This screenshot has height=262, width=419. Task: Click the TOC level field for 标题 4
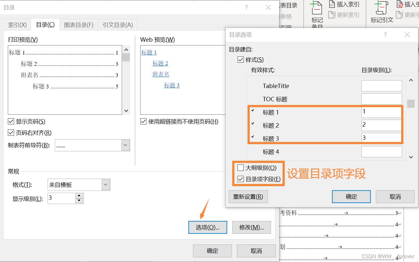coord(382,152)
